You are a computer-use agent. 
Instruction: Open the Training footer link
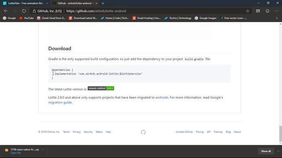218,132
